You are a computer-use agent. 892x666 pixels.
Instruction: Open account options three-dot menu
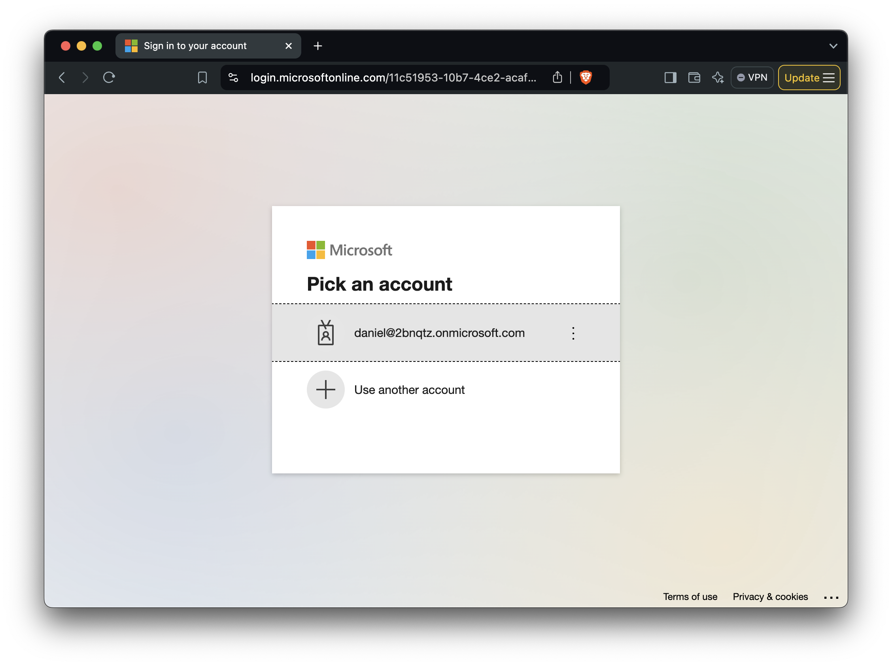[x=573, y=333]
